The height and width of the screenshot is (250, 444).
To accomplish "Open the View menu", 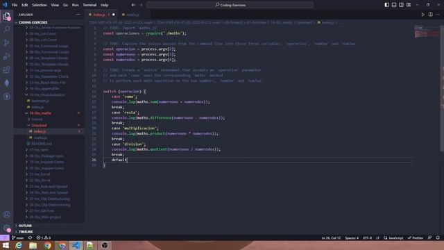I will pos(55,5).
